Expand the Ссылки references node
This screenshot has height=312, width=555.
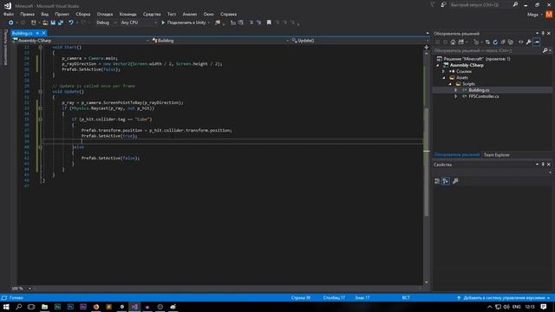(443, 71)
